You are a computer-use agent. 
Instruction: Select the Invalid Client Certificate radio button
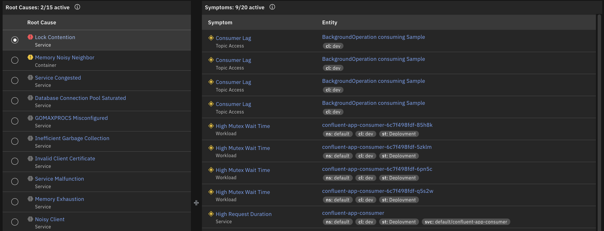click(15, 161)
